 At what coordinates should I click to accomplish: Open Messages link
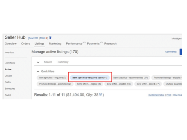[x=176, y=38]
